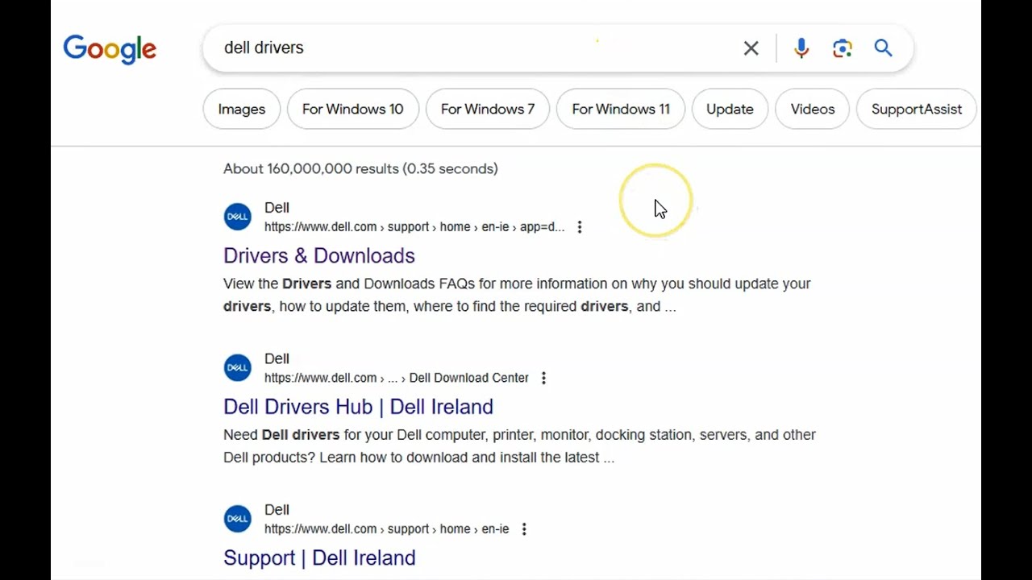Click the Google logo

(110, 49)
